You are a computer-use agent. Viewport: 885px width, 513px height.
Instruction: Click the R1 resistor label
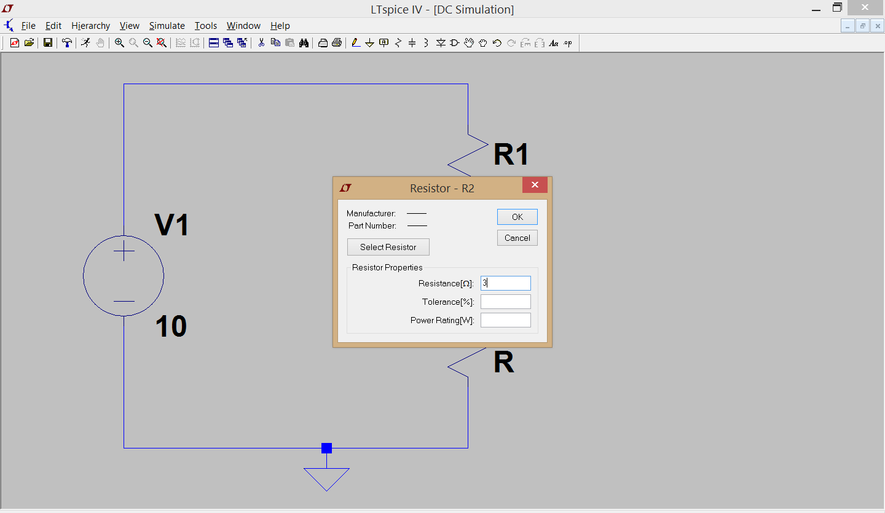(x=511, y=155)
